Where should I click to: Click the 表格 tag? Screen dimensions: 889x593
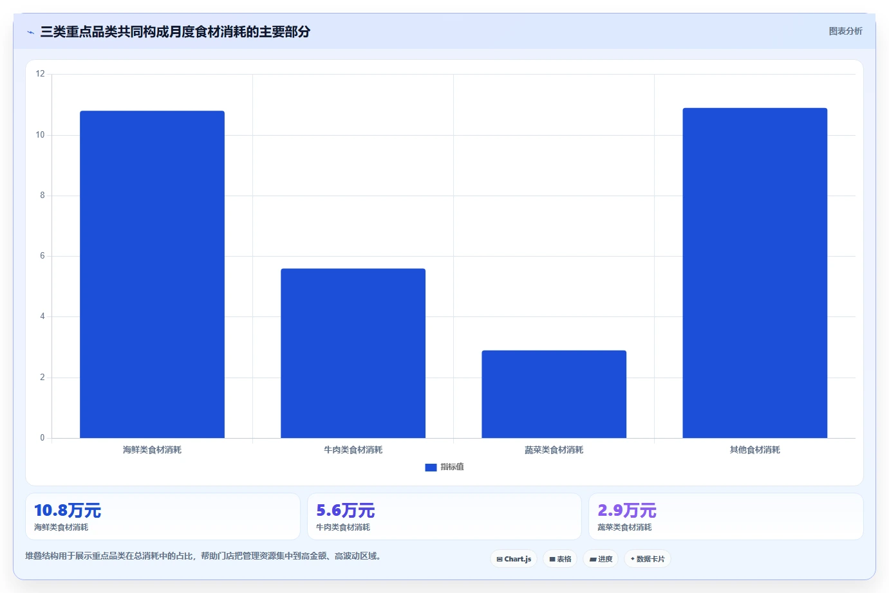pyautogui.click(x=560, y=559)
